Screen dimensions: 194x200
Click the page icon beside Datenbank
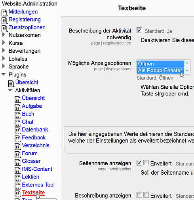click(x=17, y=131)
